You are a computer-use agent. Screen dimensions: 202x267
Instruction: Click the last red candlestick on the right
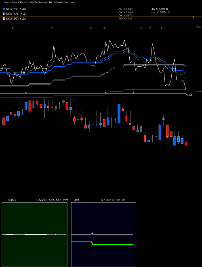coord(186,143)
